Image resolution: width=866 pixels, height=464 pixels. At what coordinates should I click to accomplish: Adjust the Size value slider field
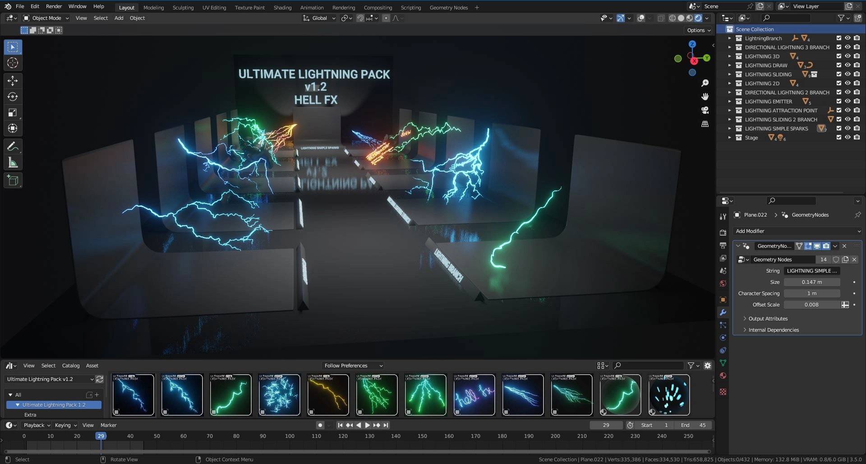811,282
